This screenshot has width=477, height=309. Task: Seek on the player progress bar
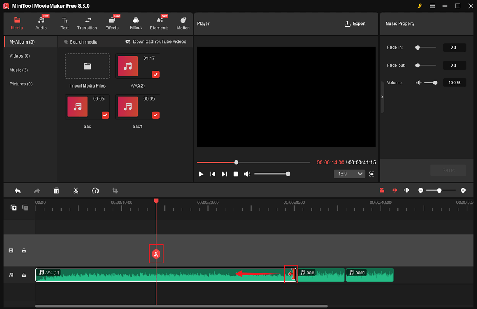253,163
